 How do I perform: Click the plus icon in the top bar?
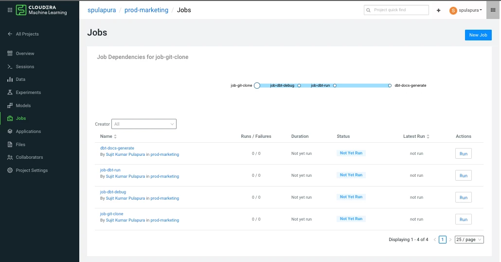pos(438,10)
